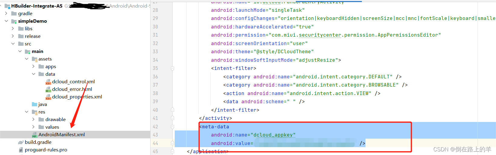Collapse the simpleDemo module chevron
Screen dimensions: 496x155
click(6, 21)
